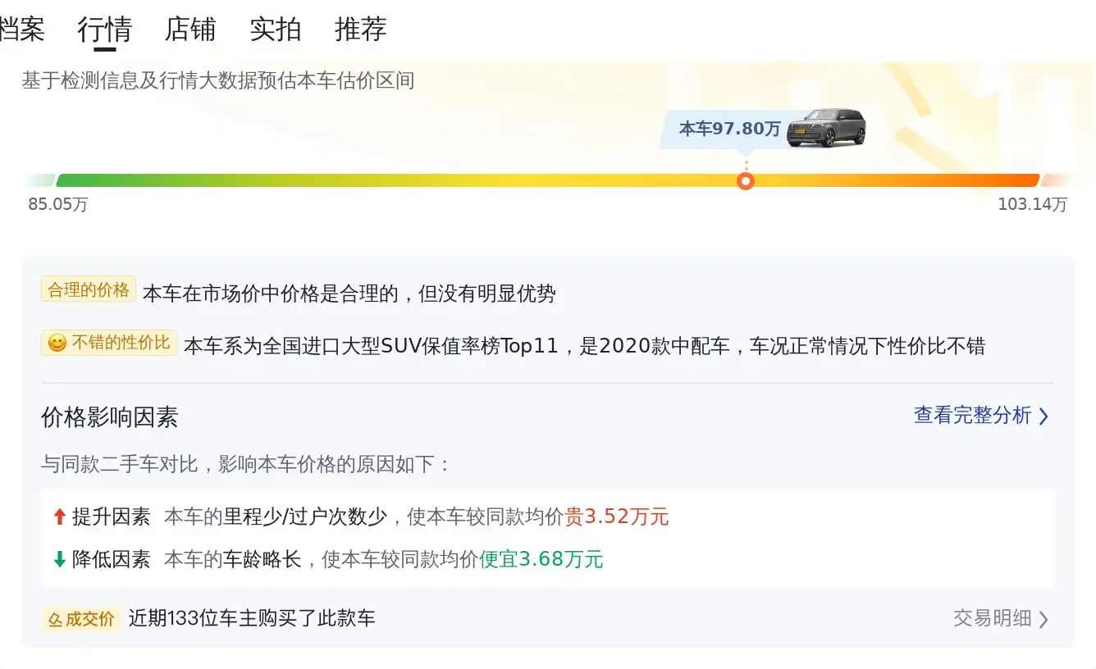Click the 103.14万 maximum price label
The height and width of the screenshot is (669, 1096).
coord(1033,204)
